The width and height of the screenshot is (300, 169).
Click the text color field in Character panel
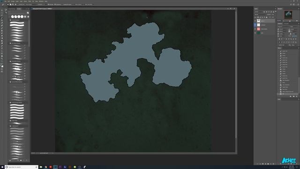tap(294, 36)
